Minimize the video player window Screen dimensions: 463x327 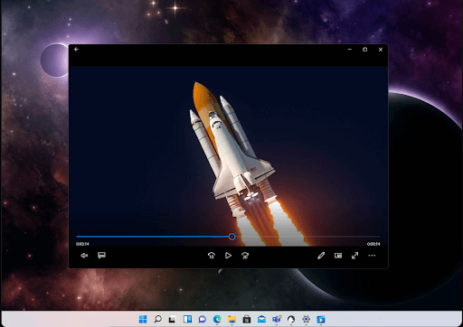pos(350,50)
